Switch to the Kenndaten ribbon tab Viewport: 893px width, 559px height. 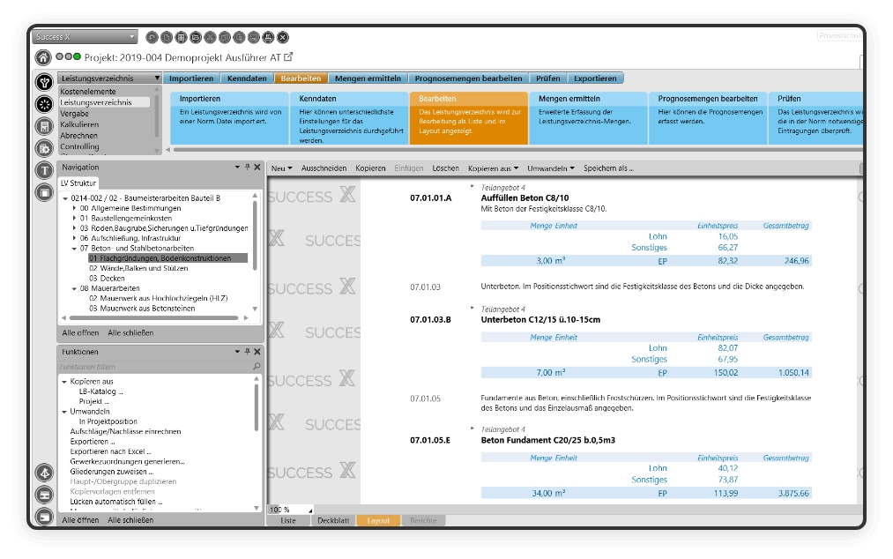pos(247,78)
